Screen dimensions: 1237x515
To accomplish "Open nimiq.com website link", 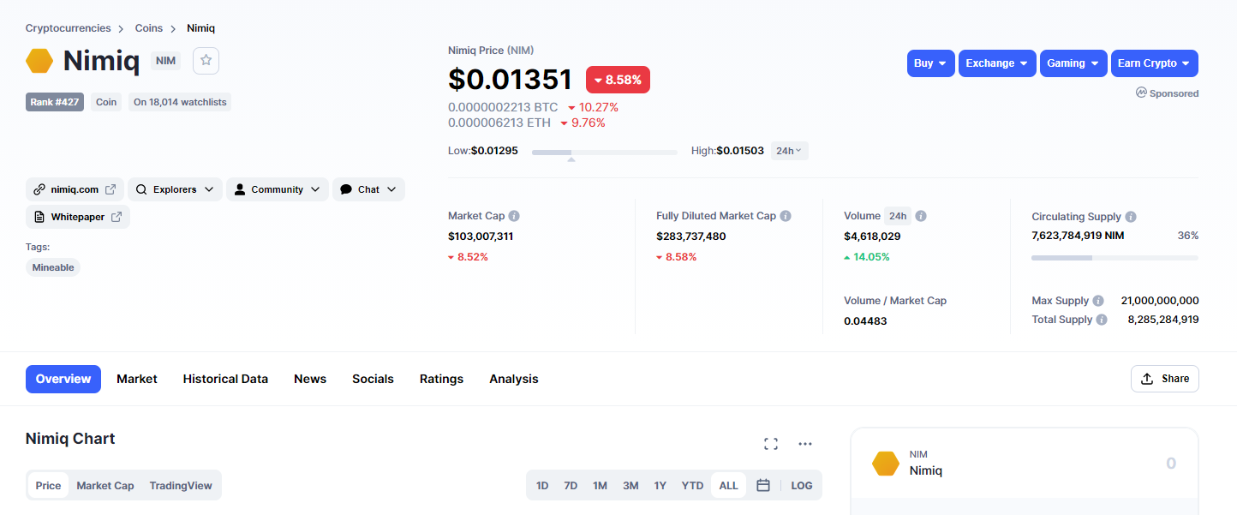I will pos(75,189).
